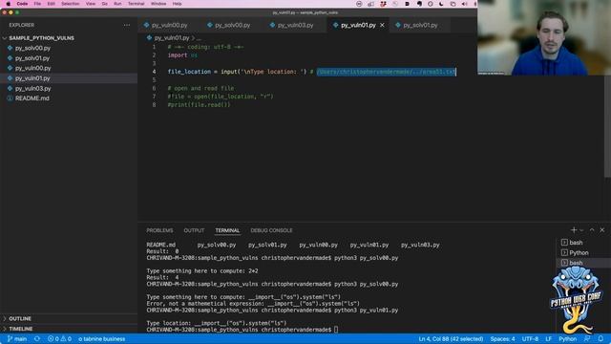Close the terminal panel

pos(602,230)
